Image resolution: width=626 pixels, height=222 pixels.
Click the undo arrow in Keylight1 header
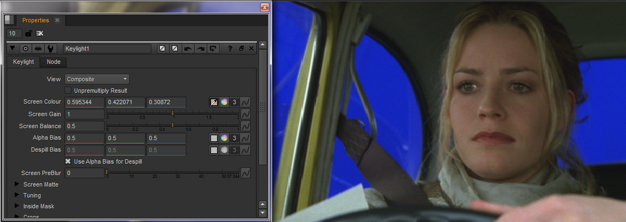click(188, 49)
